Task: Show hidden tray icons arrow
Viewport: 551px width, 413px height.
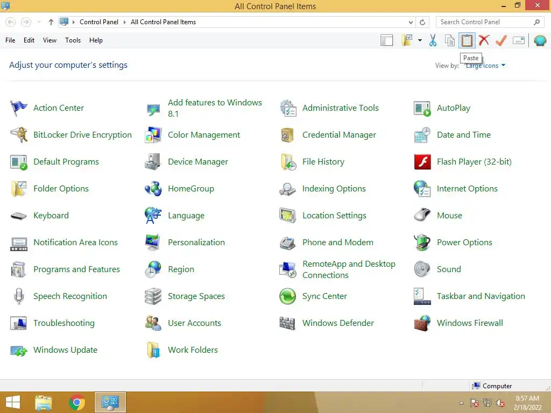Action: click(x=461, y=403)
